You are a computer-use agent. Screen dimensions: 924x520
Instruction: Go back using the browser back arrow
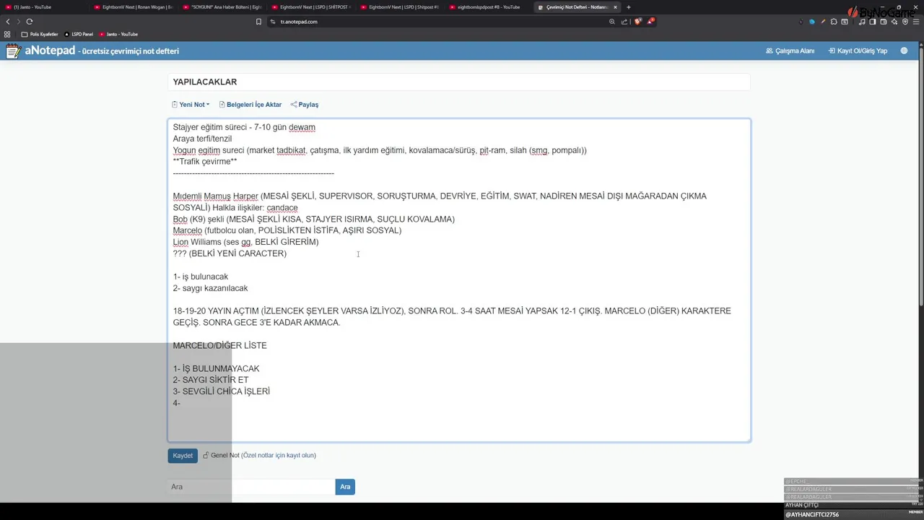pyautogui.click(x=8, y=22)
